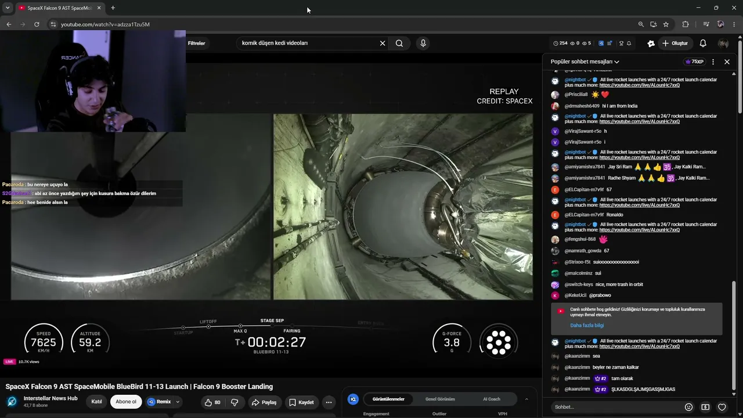Open the Interstellar News Hub channel name

[51, 398]
